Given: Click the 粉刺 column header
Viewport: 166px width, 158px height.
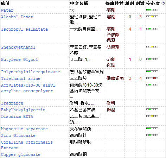Looking at the screenshot, I should pos(129,4).
